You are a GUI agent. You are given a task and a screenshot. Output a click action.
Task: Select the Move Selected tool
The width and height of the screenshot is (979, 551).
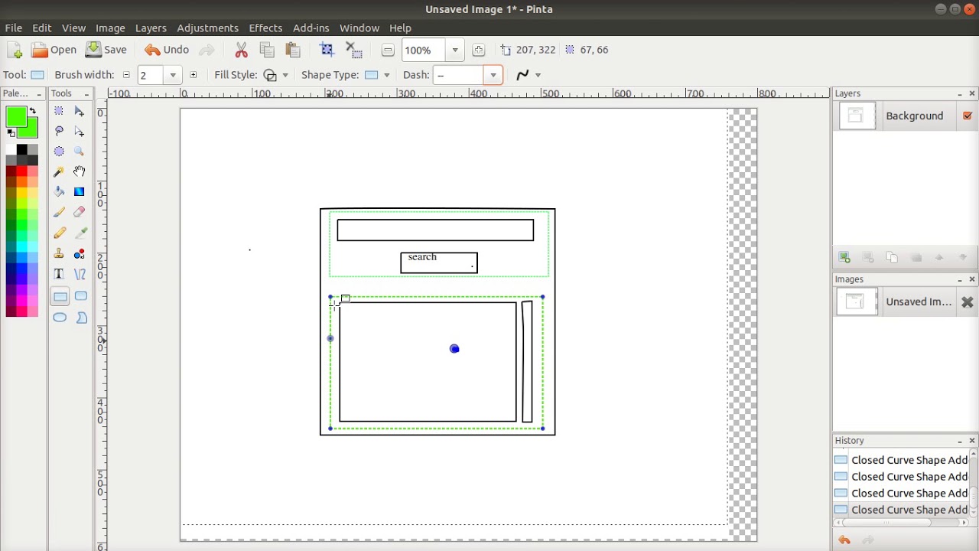click(x=80, y=112)
